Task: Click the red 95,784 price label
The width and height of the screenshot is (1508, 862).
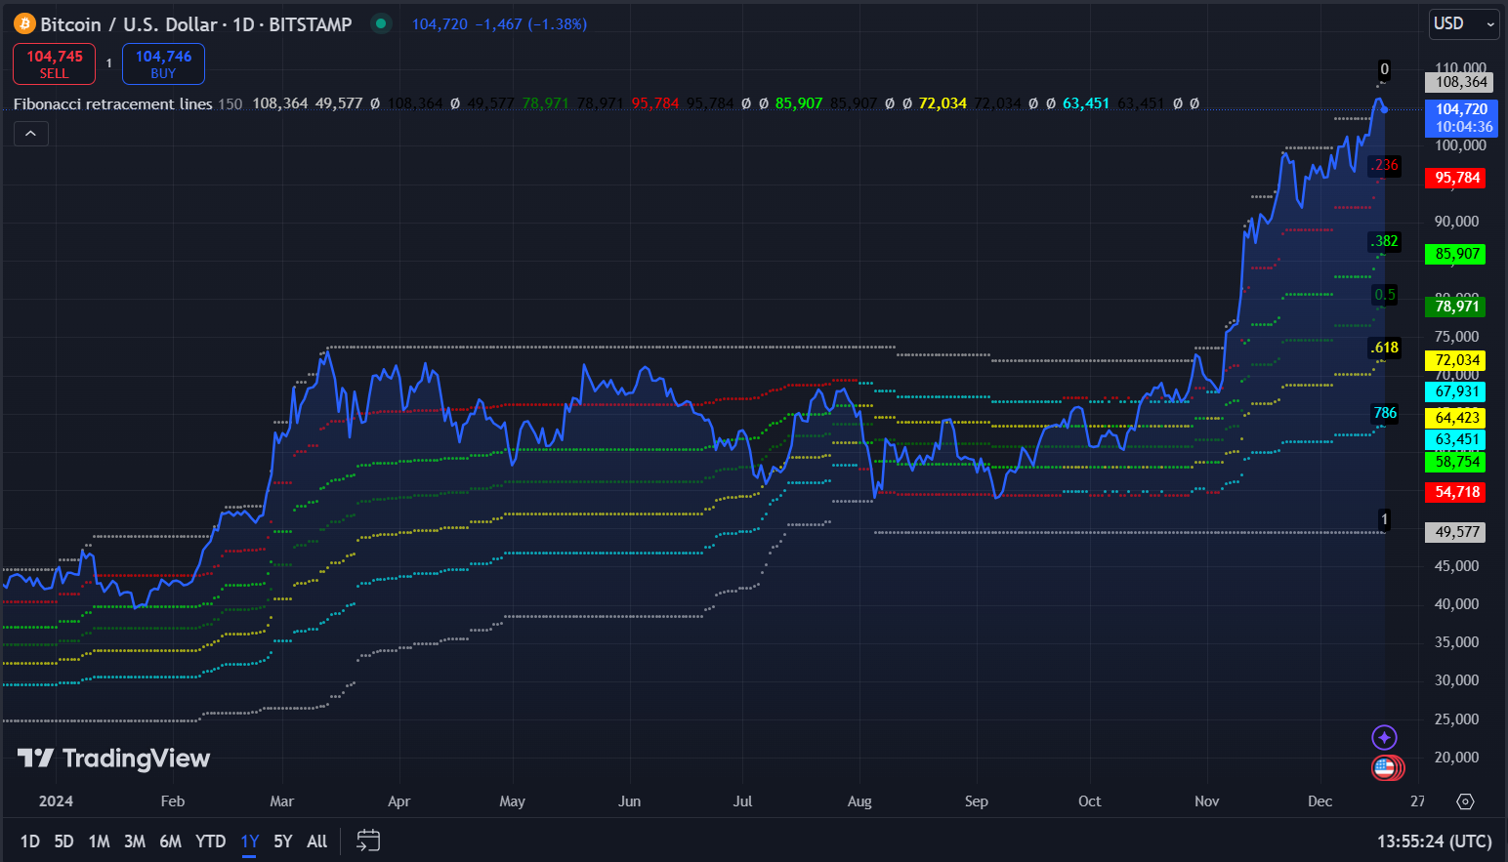Action: [x=1455, y=178]
